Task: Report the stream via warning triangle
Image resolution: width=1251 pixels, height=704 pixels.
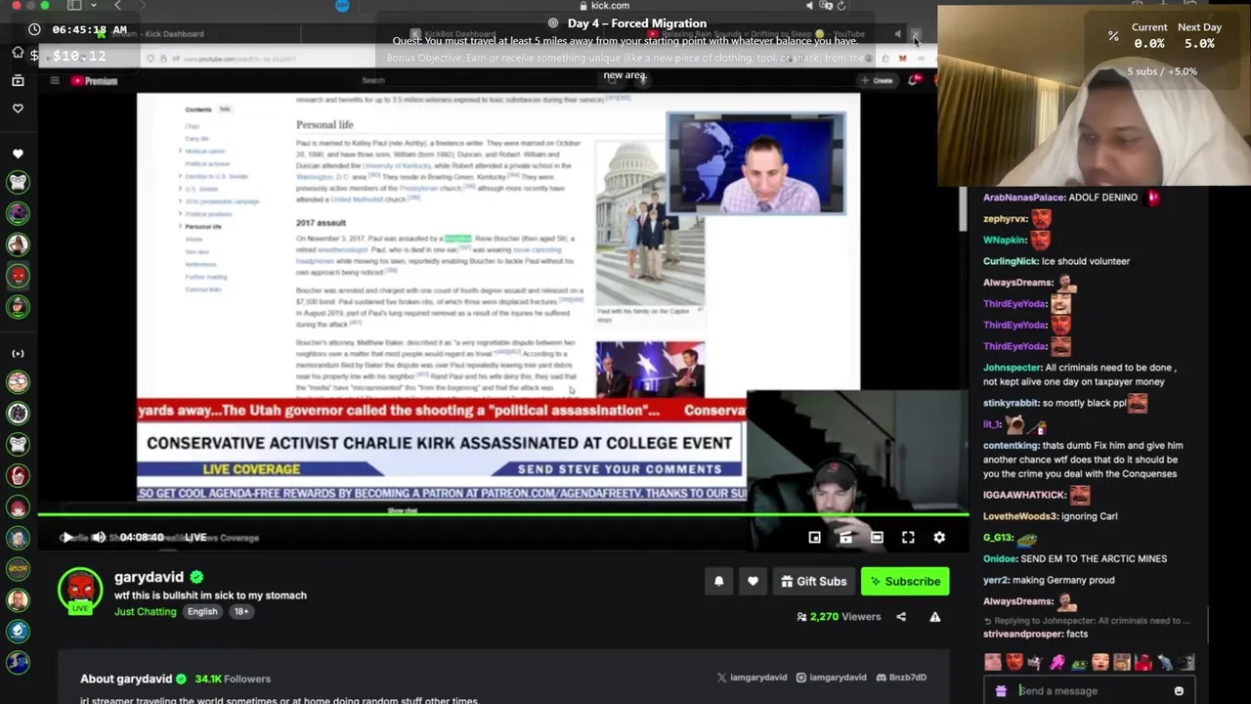Action: click(934, 617)
